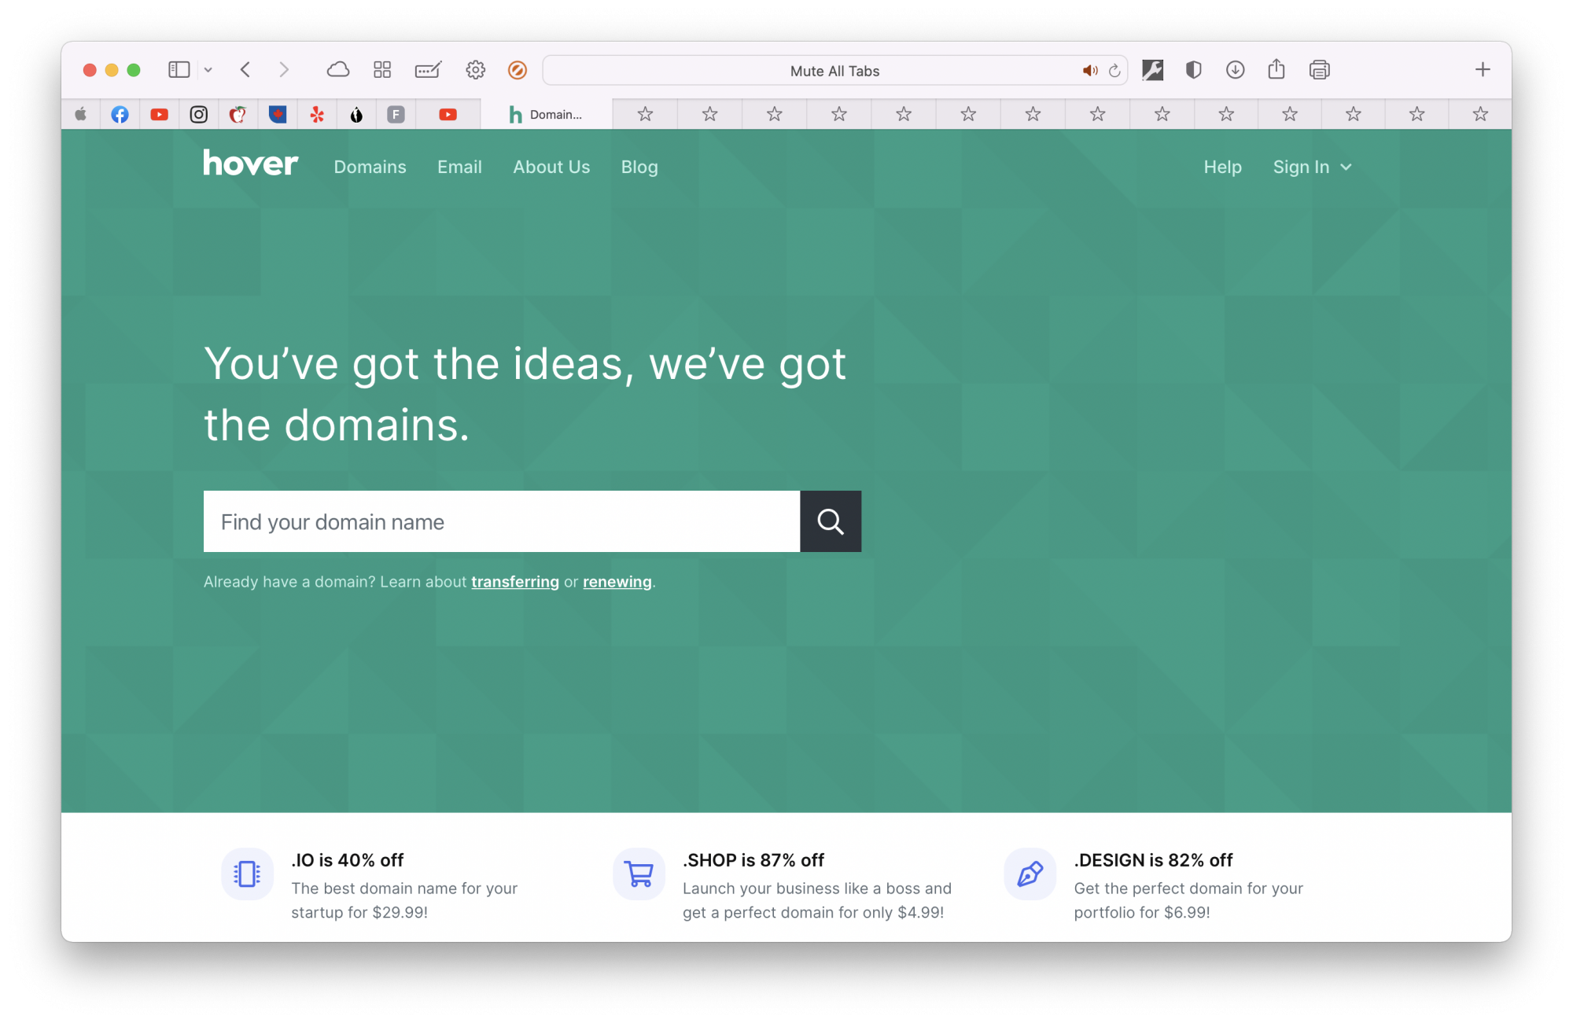
Task: Click the .DESIGN pen nib icon
Action: pos(1030,874)
